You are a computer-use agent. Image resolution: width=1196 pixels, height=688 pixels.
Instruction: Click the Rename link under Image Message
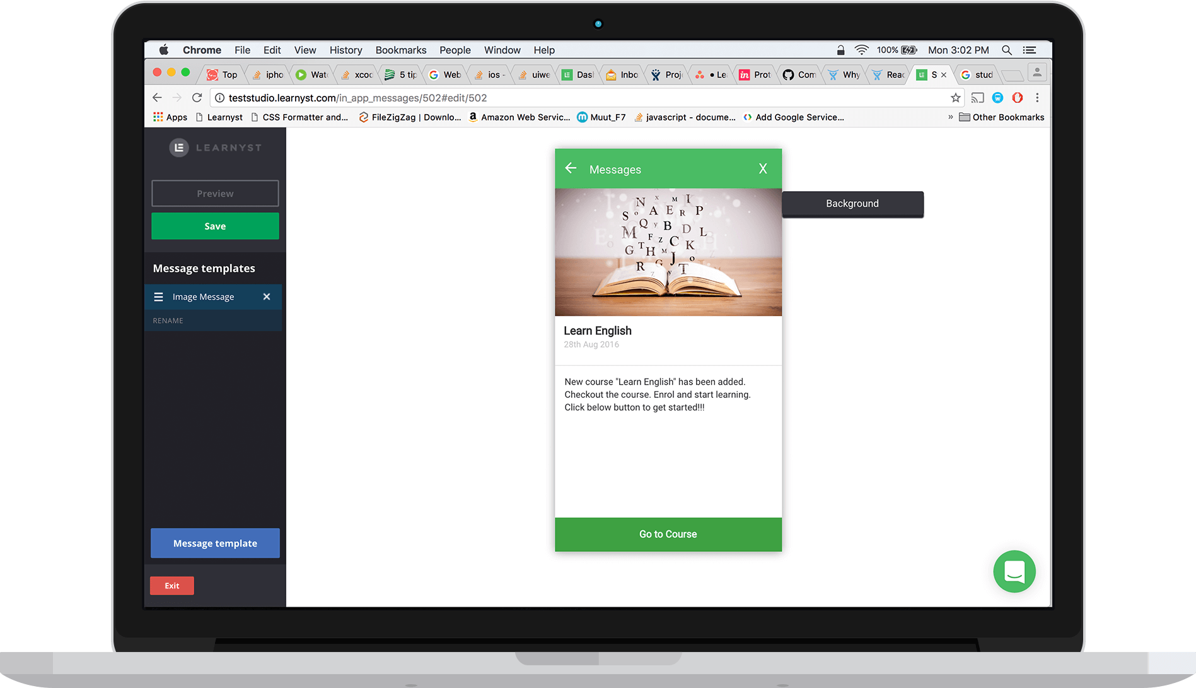coord(168,320)
